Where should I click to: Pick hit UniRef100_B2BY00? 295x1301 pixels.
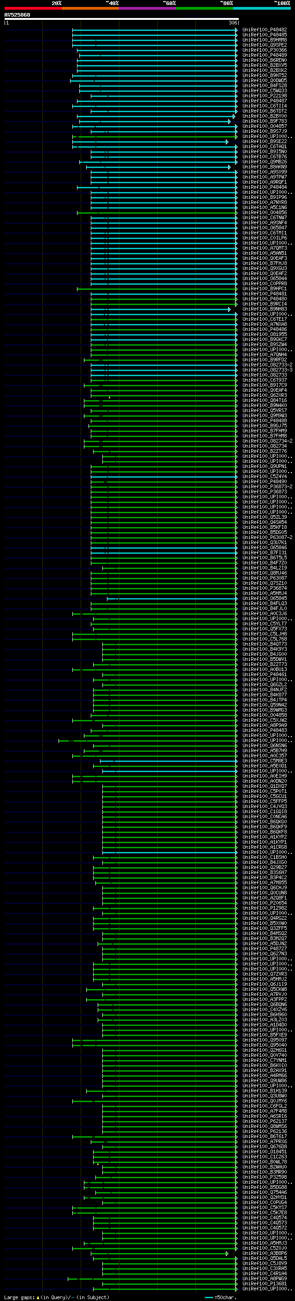click(x=264, y=116)
